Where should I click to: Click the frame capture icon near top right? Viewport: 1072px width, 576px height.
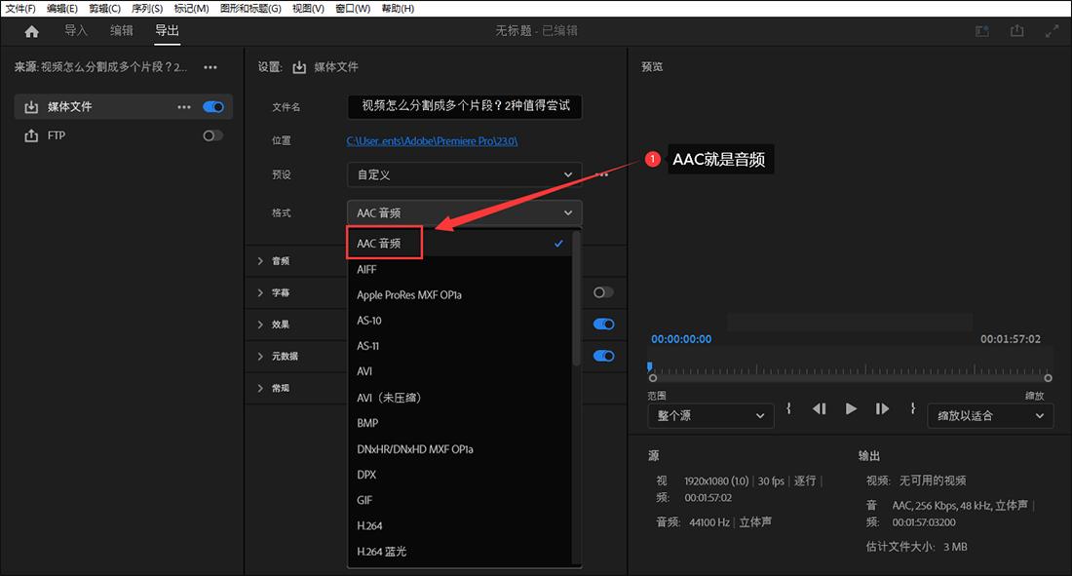pos(982,31)
